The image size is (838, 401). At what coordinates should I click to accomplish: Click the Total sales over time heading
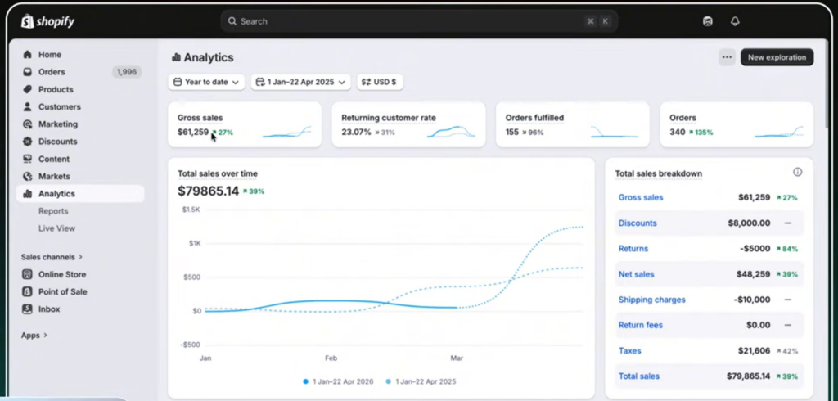click(218, 173)
